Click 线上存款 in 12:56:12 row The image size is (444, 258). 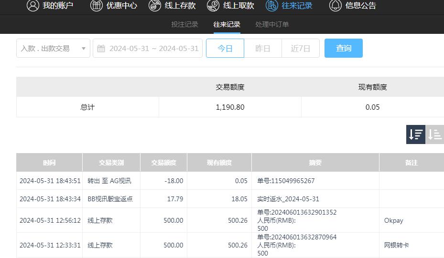click(100, 220)
